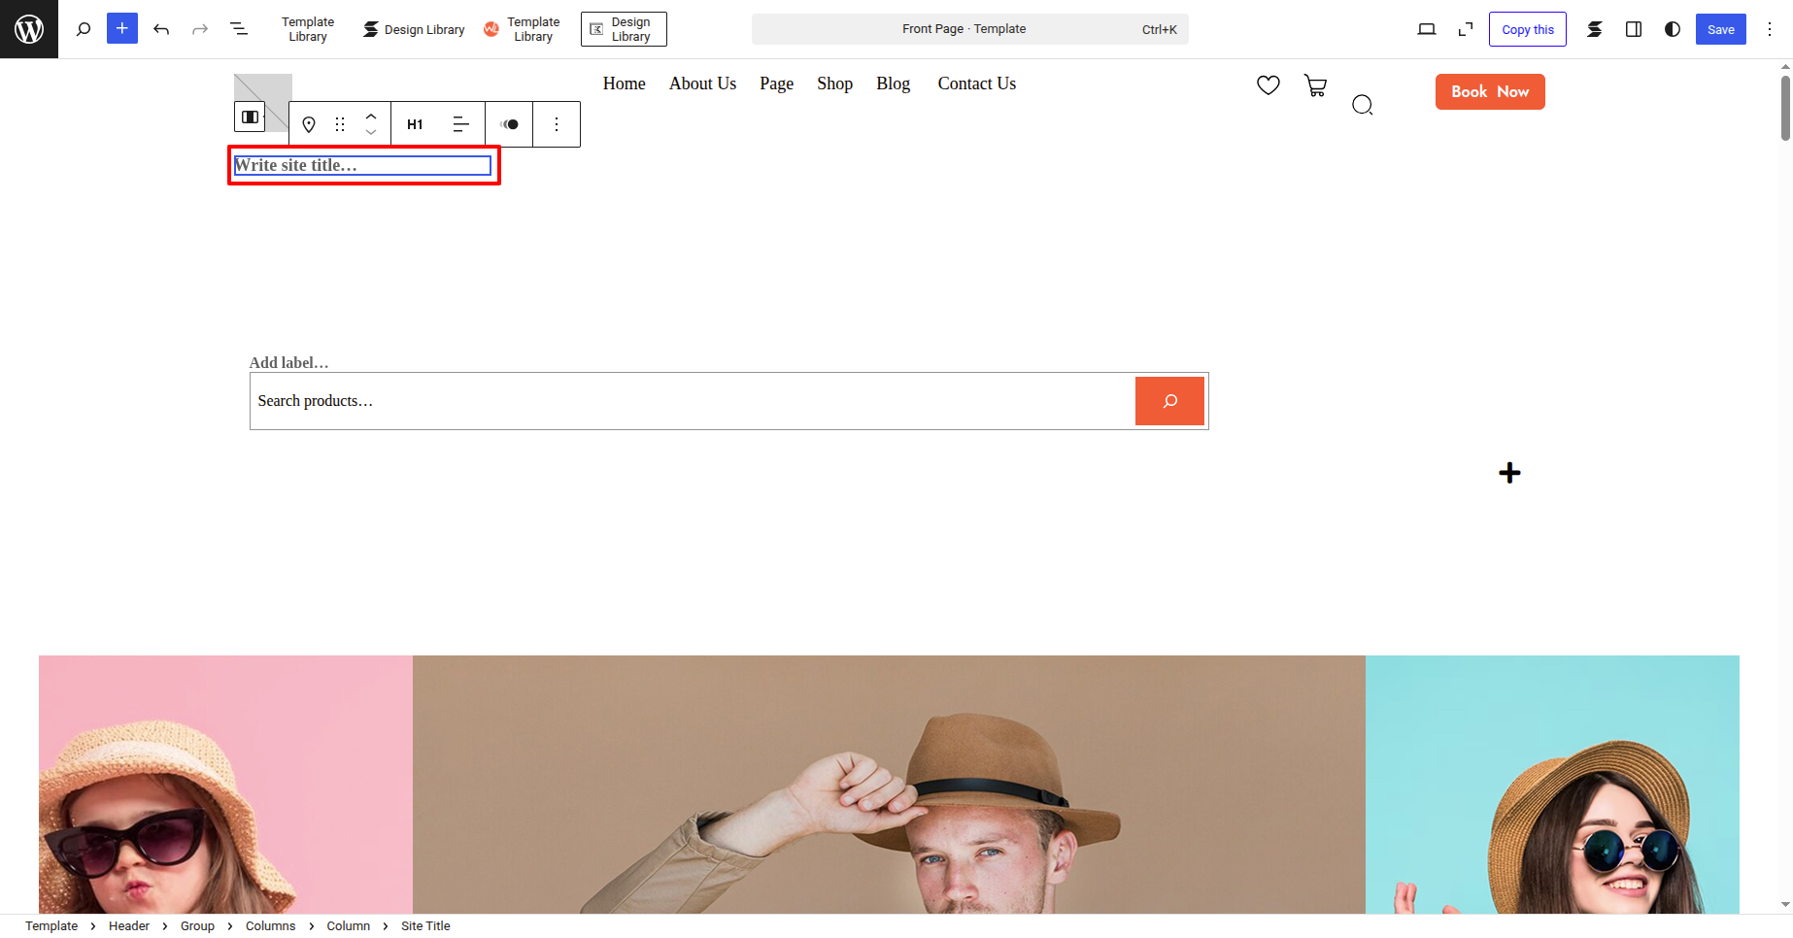The image size is (1793, 938).
Task: Open the H1 heading level dropdown
Action: point(415,124)
